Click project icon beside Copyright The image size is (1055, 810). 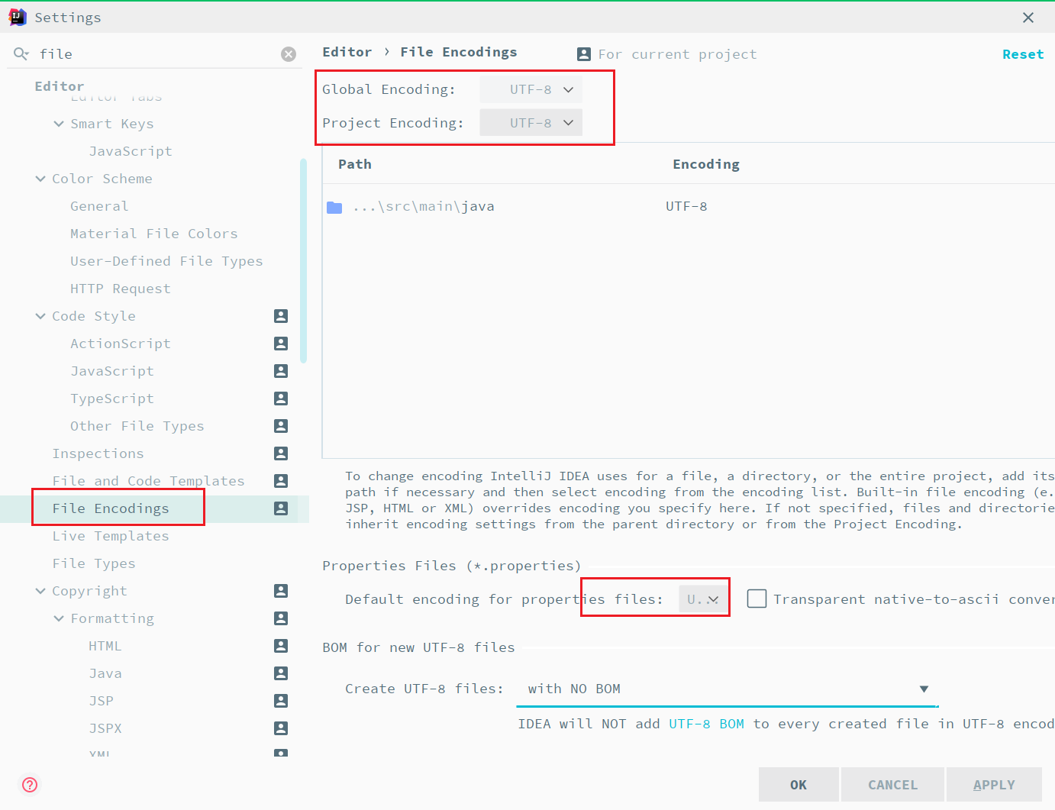281,591
